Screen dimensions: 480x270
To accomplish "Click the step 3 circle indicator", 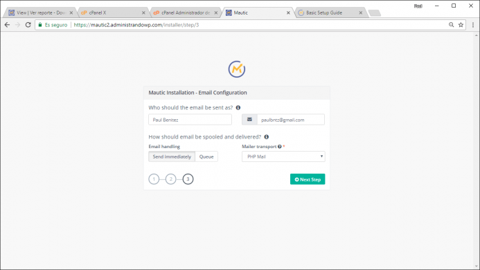I will point(188,179).
